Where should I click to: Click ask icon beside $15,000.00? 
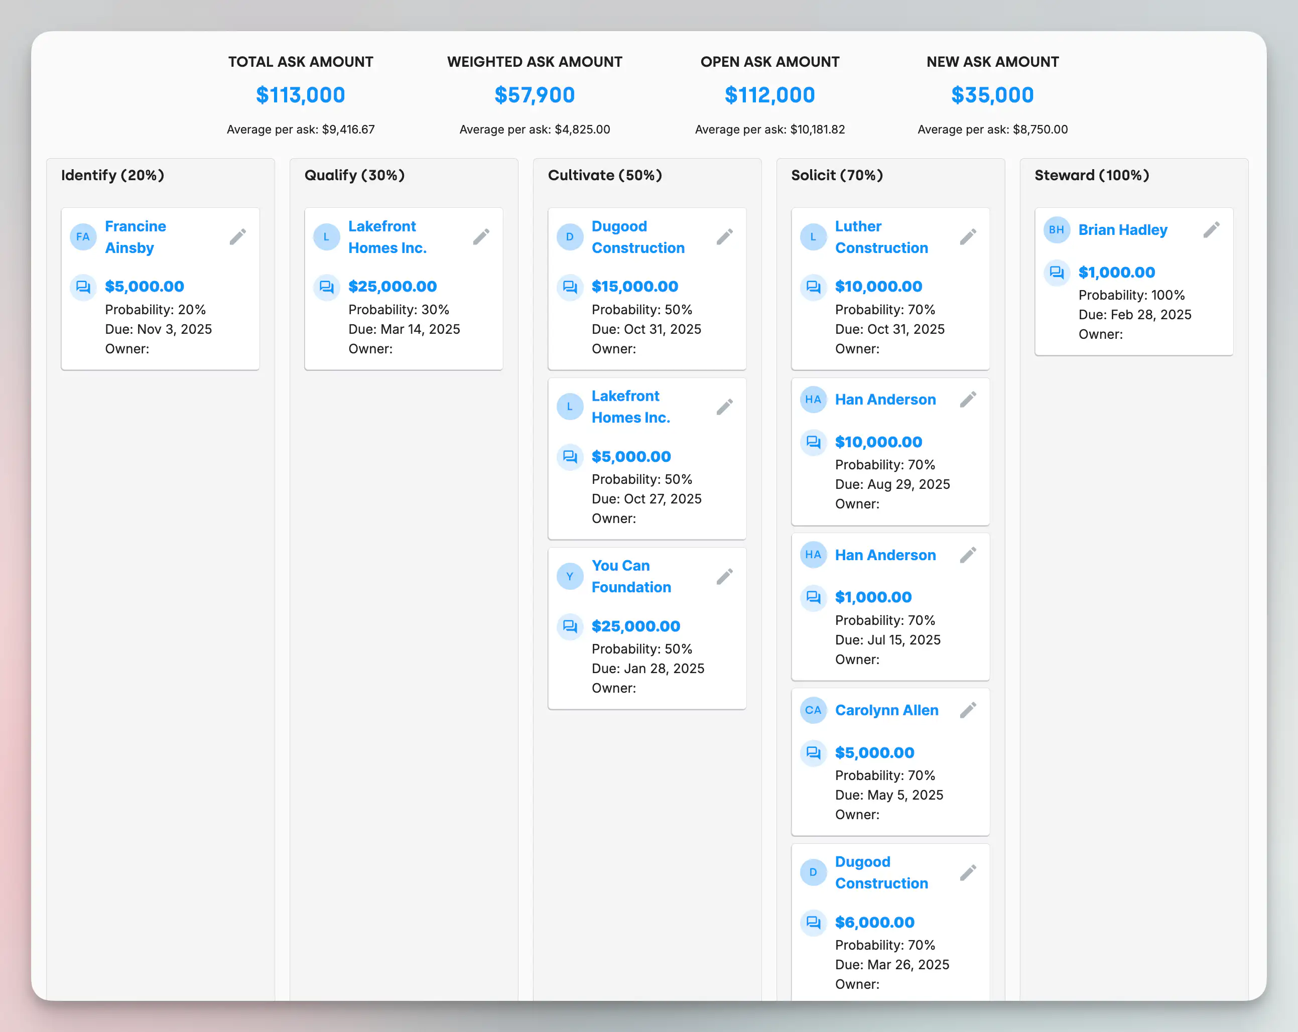point(570,287)
